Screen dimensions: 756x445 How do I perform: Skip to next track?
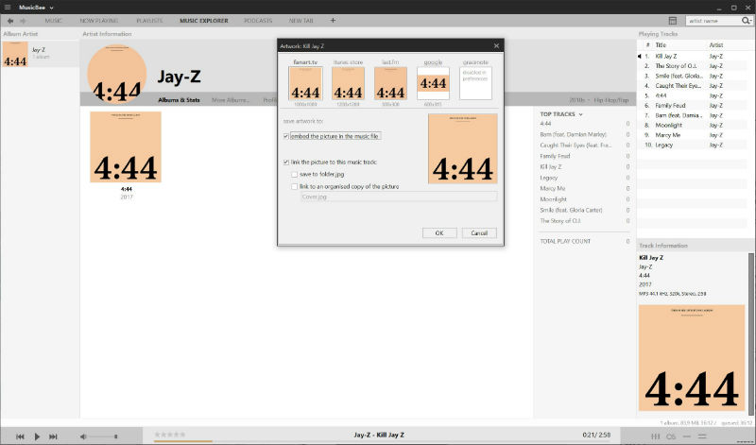[x=53, y=436]
